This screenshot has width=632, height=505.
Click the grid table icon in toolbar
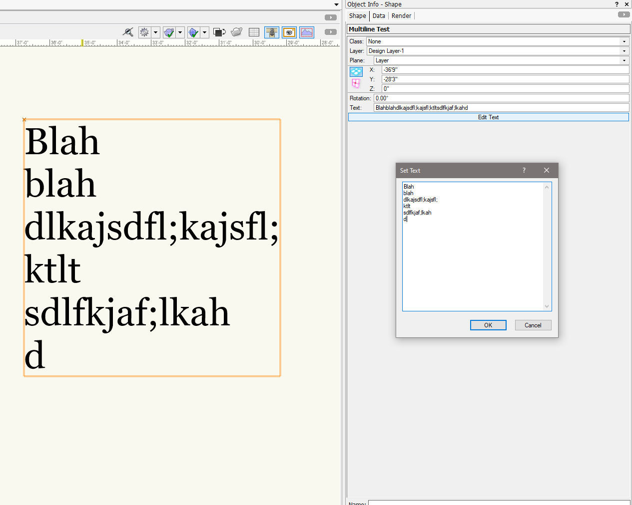pos(254,32)
